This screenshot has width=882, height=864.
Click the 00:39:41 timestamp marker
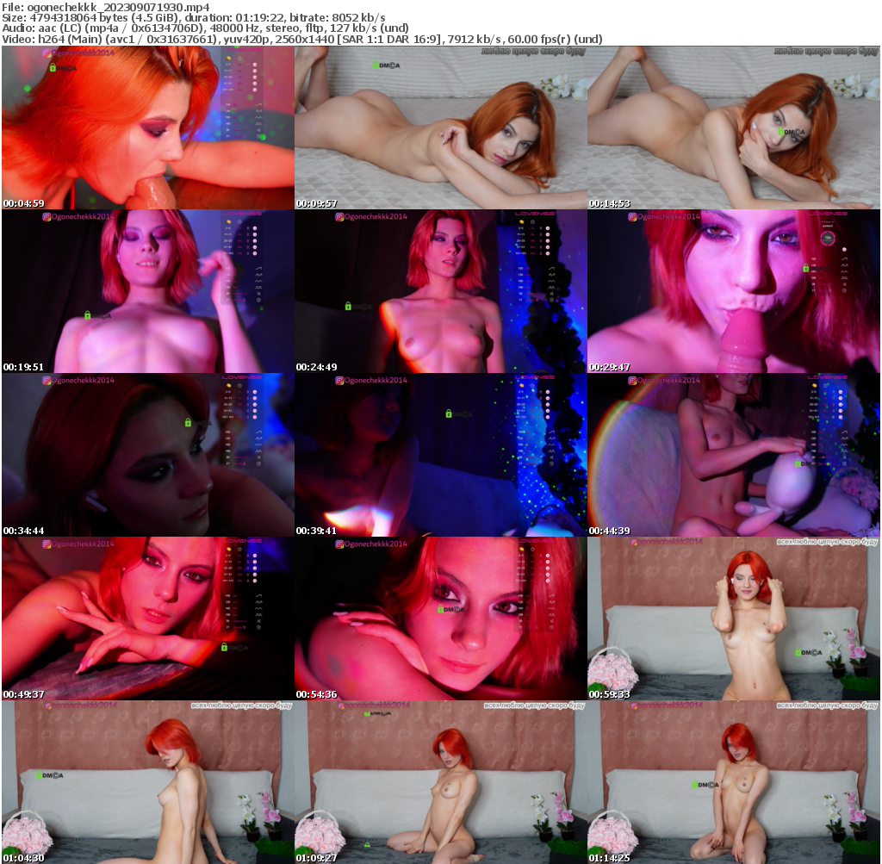(314, 531)
